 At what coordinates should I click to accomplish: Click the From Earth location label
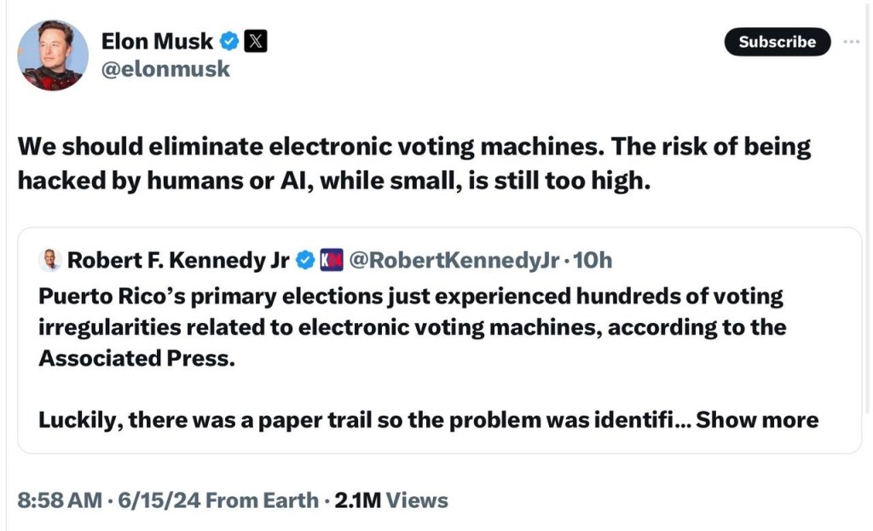tap(262, 500)
